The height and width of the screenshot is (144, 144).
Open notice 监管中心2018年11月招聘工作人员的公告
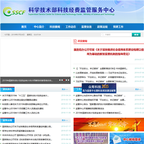pyautogui.click(x=21, y=113)
